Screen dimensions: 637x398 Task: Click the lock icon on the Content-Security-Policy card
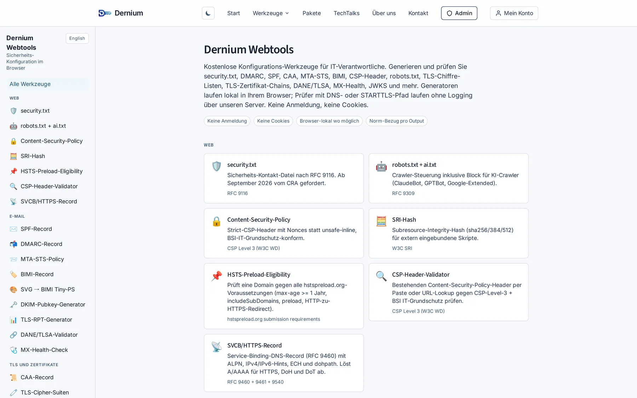[x=217, y=221]
